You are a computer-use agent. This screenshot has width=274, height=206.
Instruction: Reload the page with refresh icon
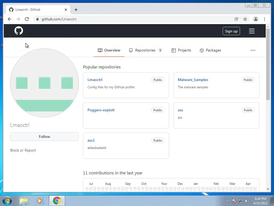(x=27, y=19)
